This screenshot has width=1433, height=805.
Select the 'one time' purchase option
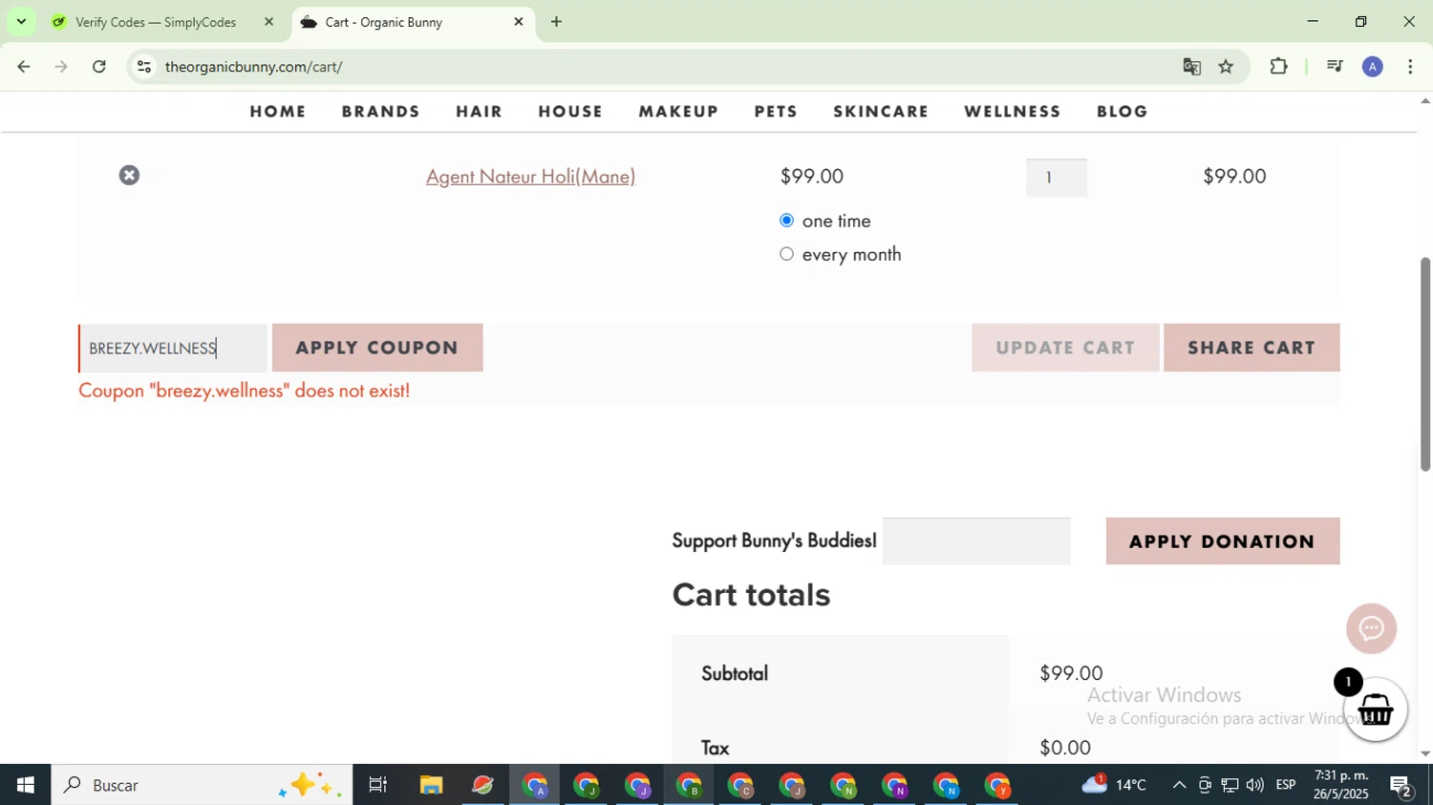(x=786, y=221)
